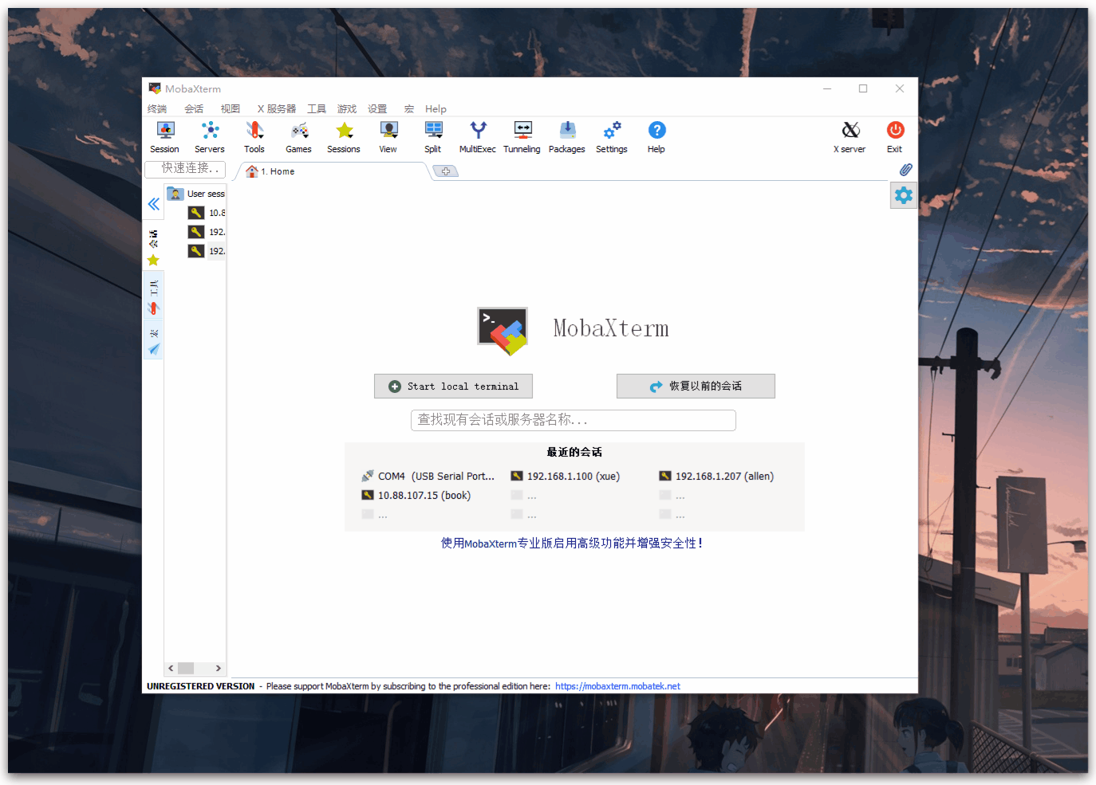The width and height of the screenshot is (1096, 785).
Task: Toggle the X server icon
Action: [x=850, y=136]
